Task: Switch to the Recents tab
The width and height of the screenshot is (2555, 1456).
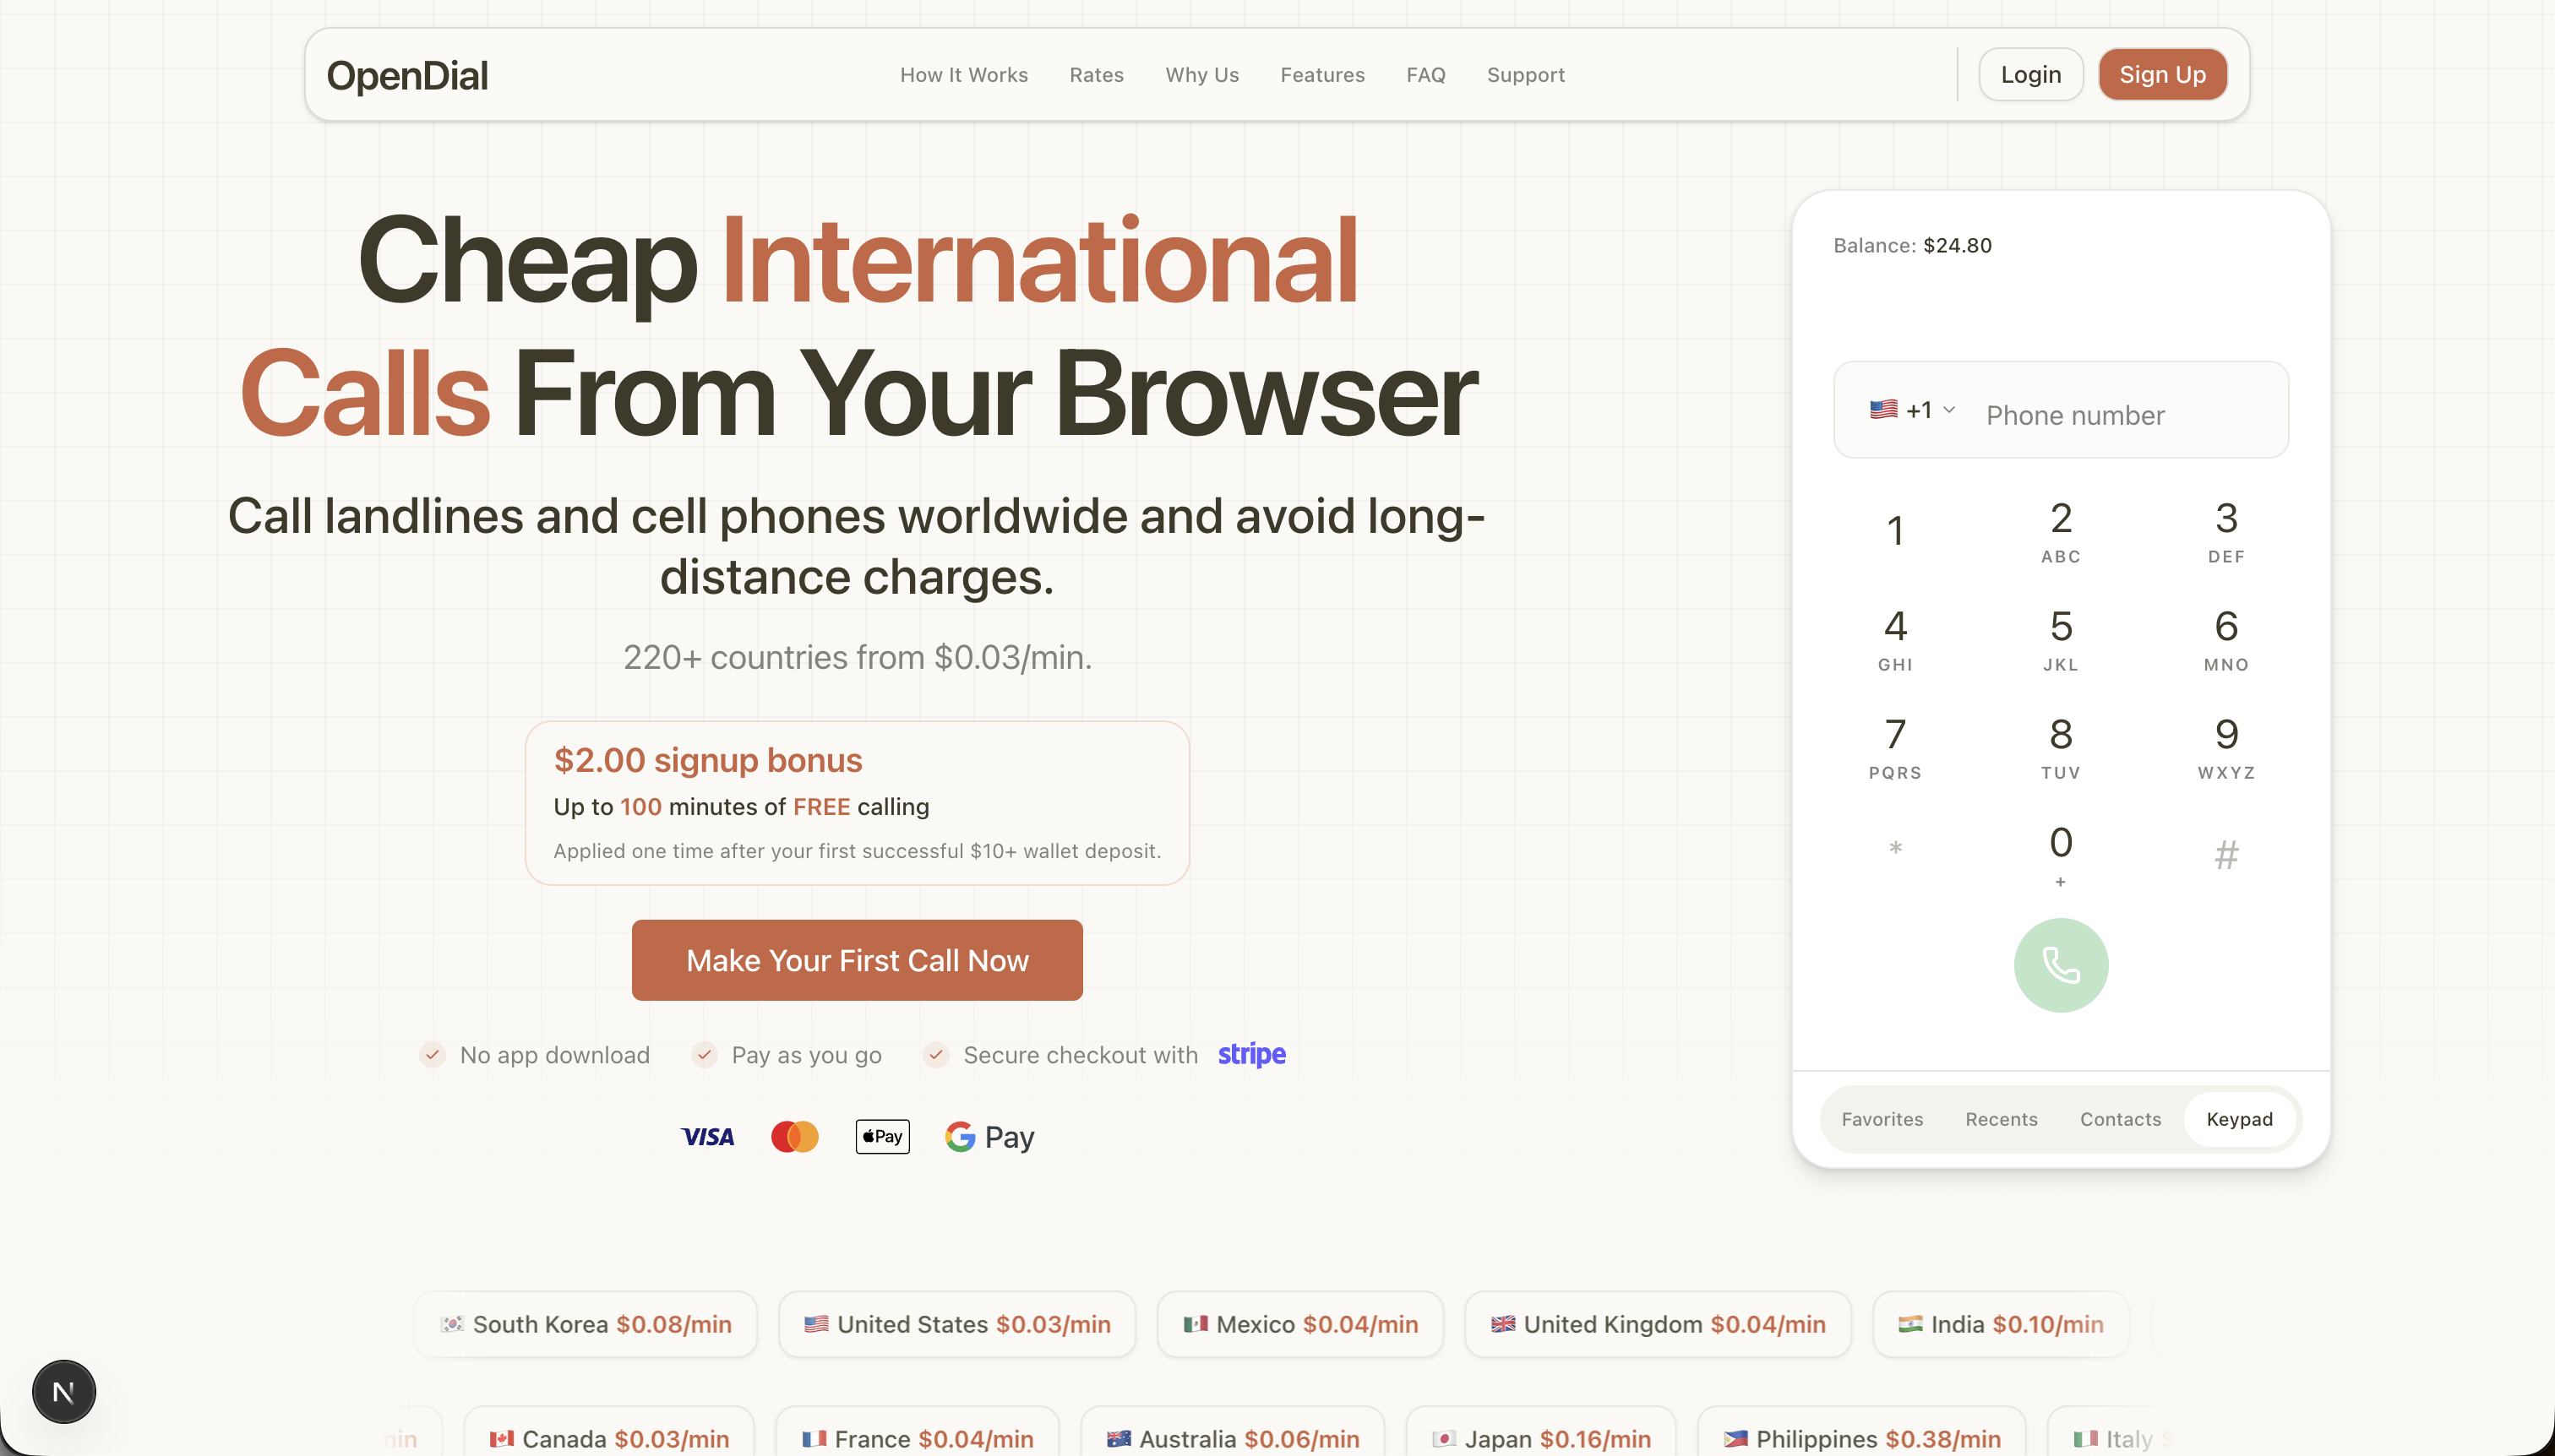Action: [2001, 1119]
